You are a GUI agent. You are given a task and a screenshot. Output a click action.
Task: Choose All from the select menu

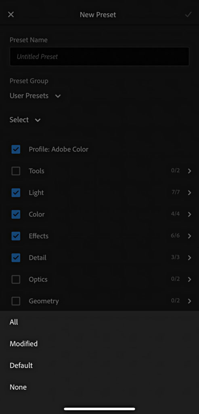(x=99, y=322)
